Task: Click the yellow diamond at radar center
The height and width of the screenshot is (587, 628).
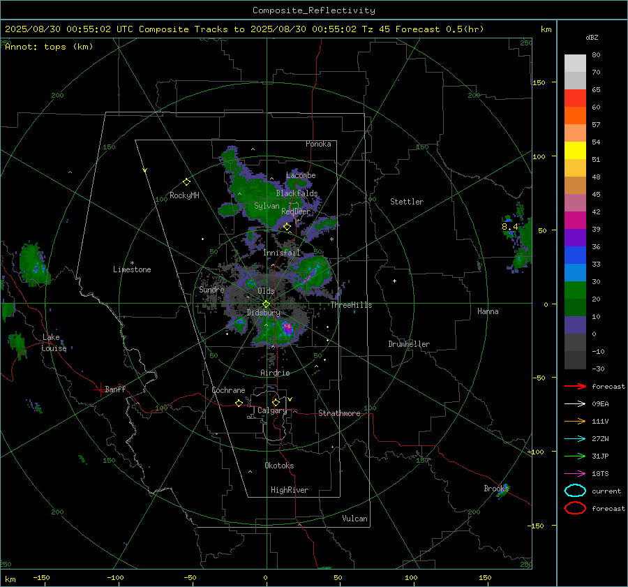Action: click(x=266, y=304)
